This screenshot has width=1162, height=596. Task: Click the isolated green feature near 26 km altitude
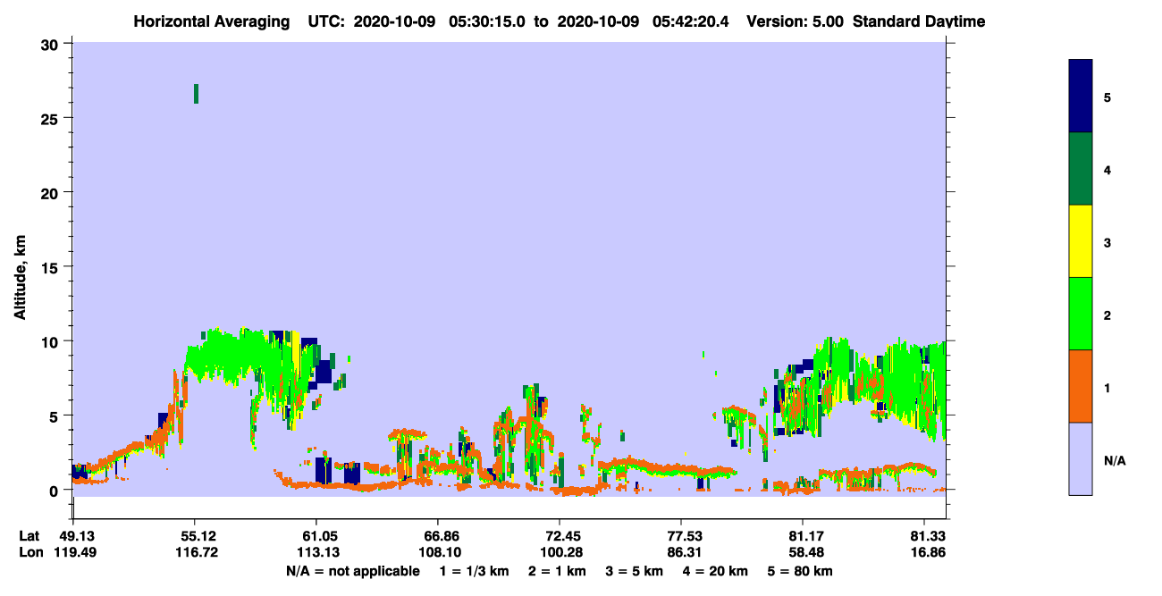(x=196, y=94)
